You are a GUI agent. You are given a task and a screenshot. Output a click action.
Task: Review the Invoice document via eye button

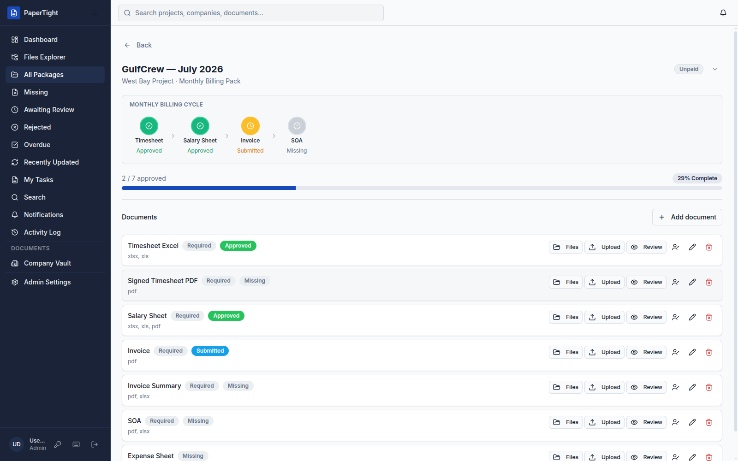(646, 352)
